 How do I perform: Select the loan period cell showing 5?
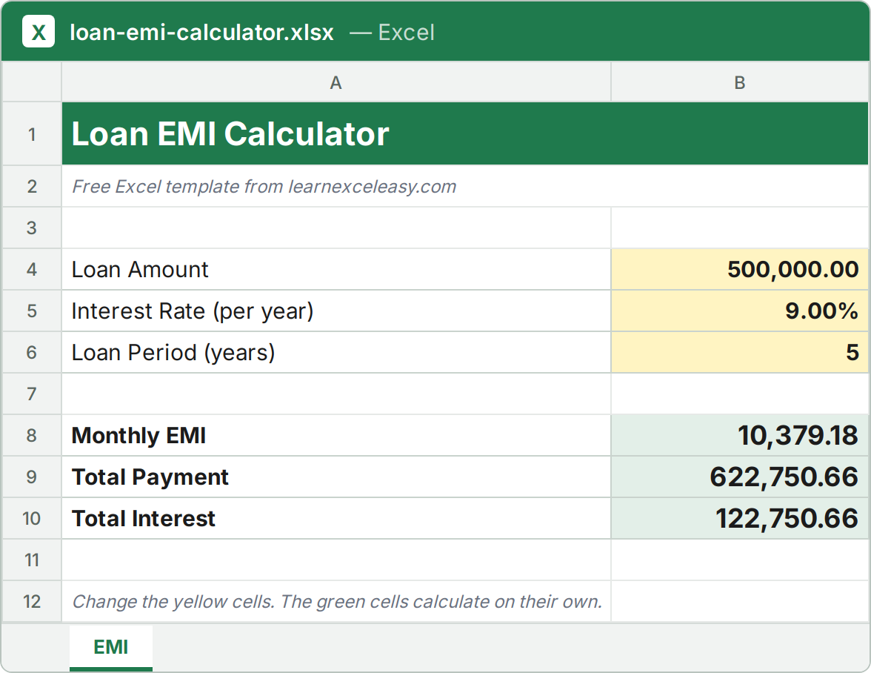click(740, 352)
